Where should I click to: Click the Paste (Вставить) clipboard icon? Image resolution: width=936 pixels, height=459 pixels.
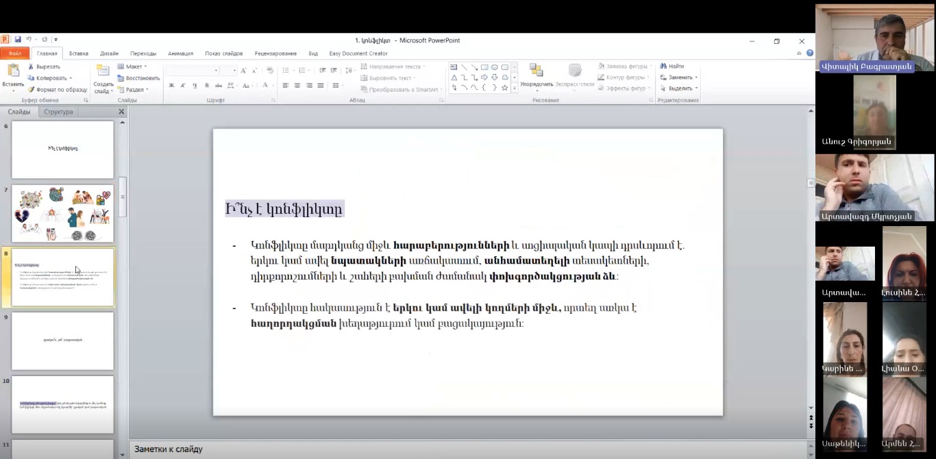coord(13,71)
